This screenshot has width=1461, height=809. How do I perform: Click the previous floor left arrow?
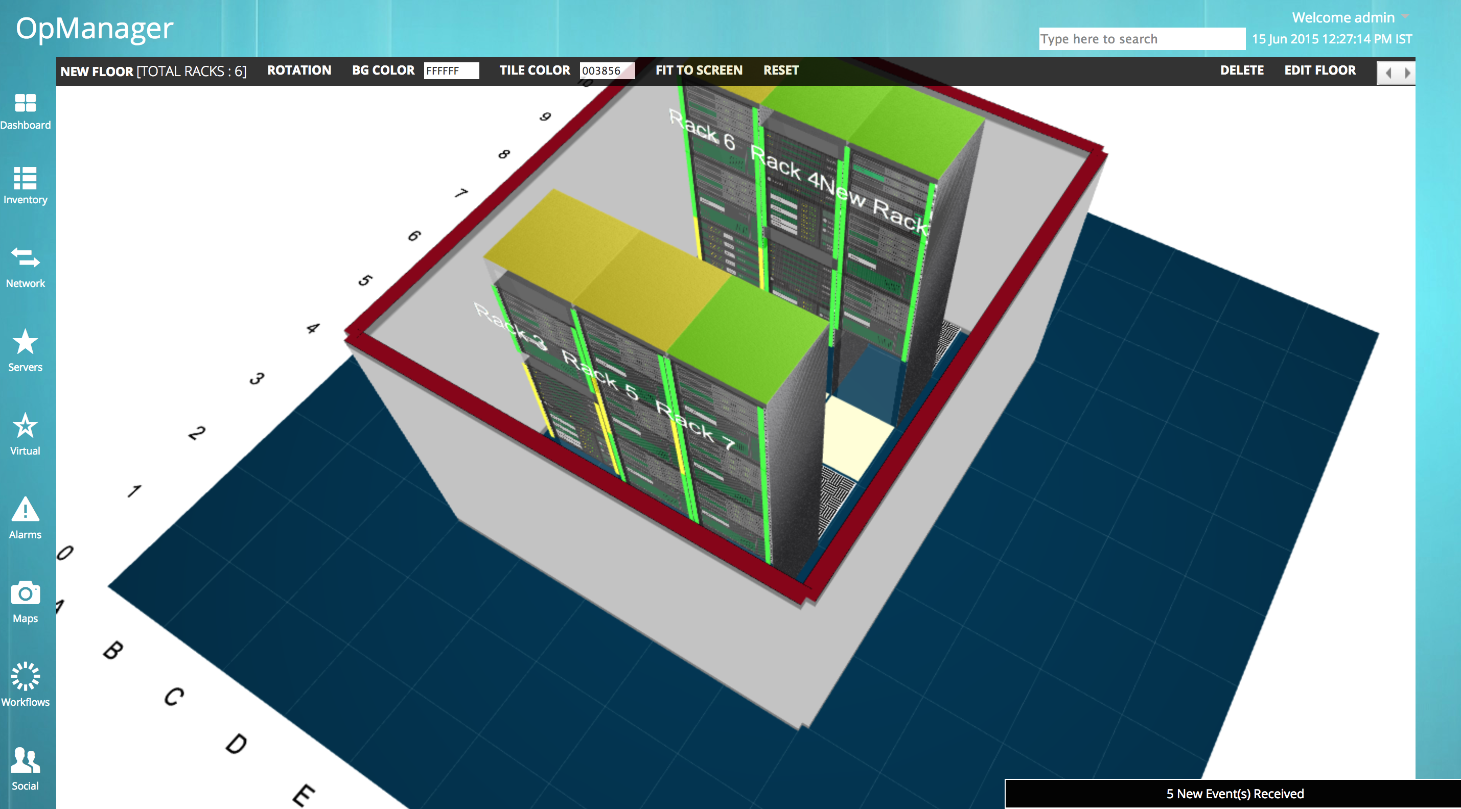point(1388,73)
